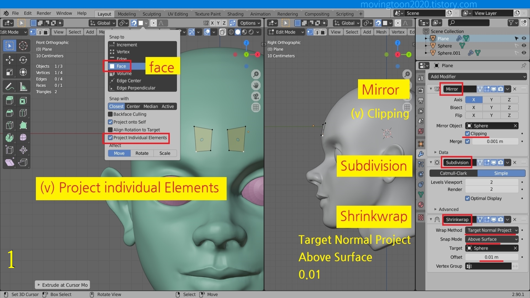Select Catmull-Clark subdivision type

[453, 173]
